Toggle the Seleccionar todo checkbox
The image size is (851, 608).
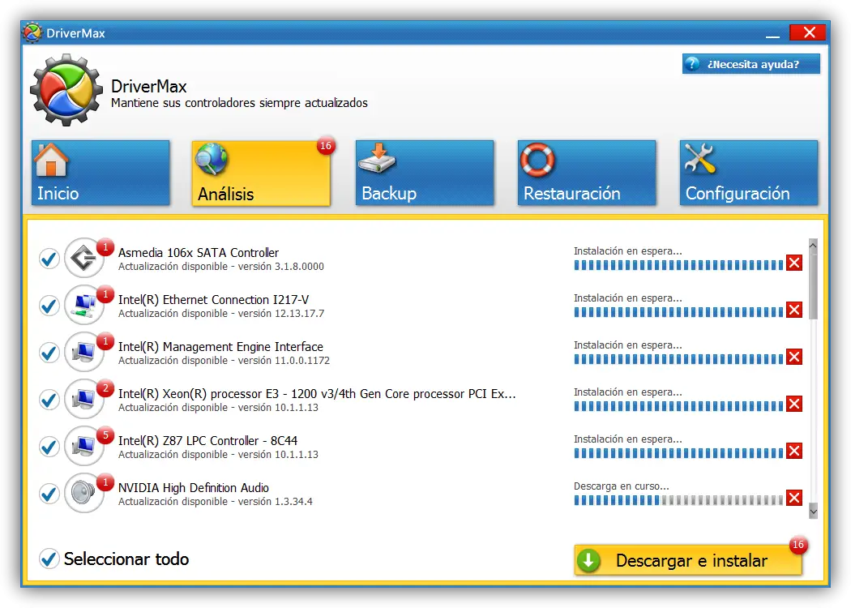coord(49,559)
